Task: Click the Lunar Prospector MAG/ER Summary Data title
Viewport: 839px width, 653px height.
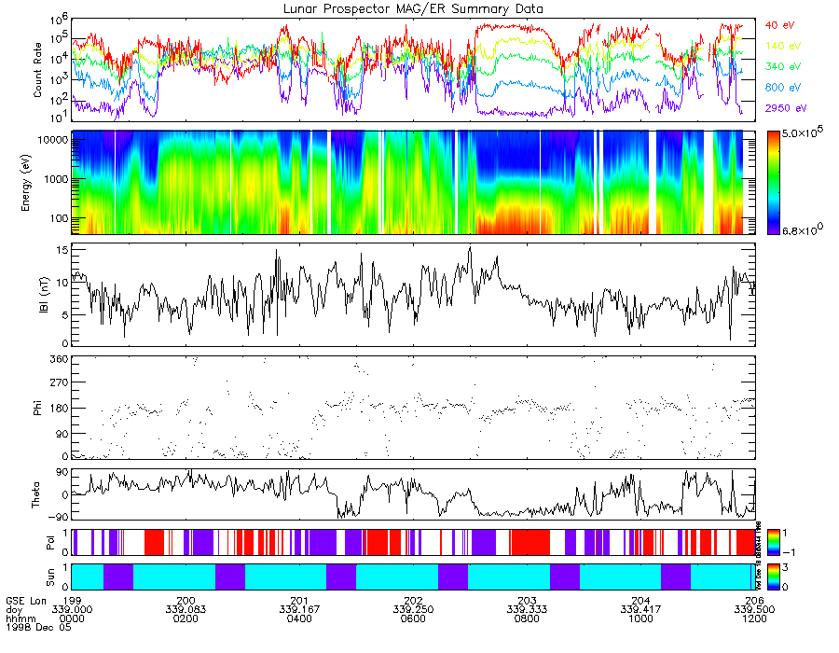Action: 413,9
